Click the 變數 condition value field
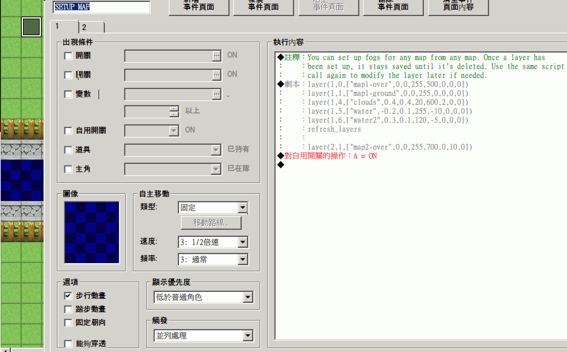567x352 pixels. [x=169, y=94]
